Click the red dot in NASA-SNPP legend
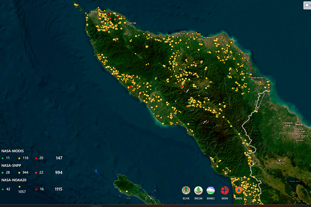This screenshot has width=311, height=207. 36,172
